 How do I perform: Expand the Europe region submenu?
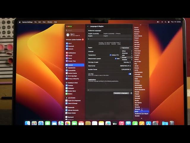pyautogui.click(x=126, y=57)
